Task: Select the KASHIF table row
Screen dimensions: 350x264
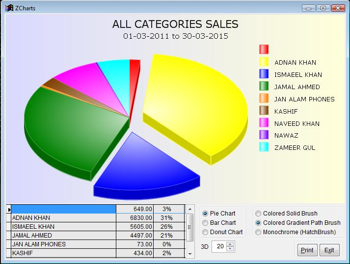Action: point(96,253)
